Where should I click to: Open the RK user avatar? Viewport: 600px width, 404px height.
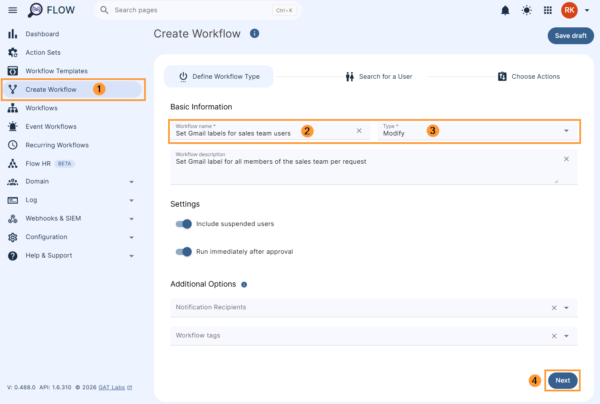click(x=569, y=10)
